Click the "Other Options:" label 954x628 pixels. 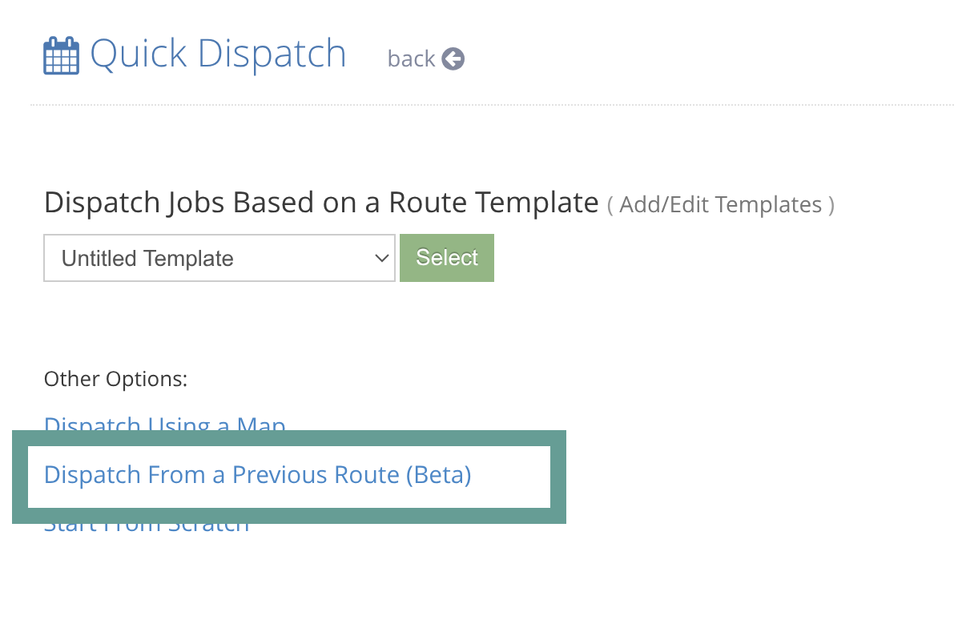115,378
